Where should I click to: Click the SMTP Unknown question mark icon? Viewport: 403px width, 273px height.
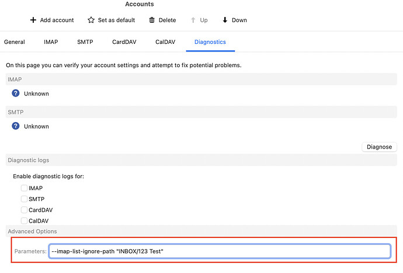coord(16,126)
